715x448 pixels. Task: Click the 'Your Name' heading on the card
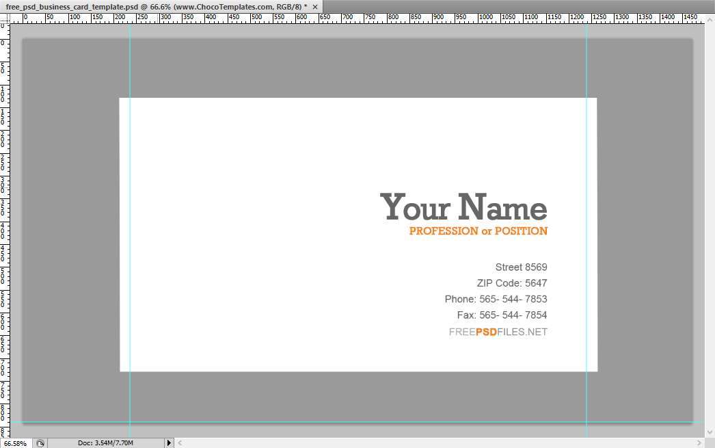tap(463, 207)
